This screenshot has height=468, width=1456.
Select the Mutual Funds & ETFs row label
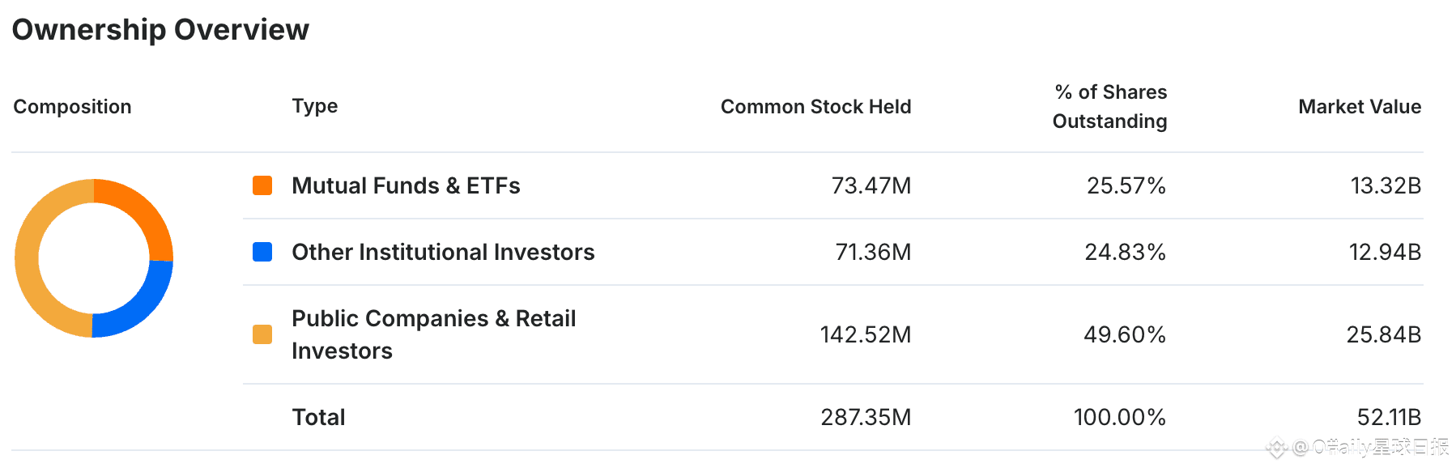tap(406, 185)
